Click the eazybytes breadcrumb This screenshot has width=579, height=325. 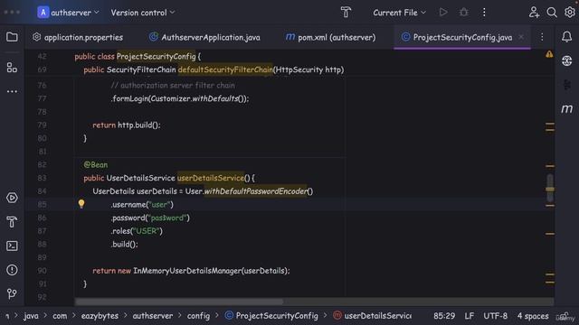pyautogui.click(x=100, y=316)
